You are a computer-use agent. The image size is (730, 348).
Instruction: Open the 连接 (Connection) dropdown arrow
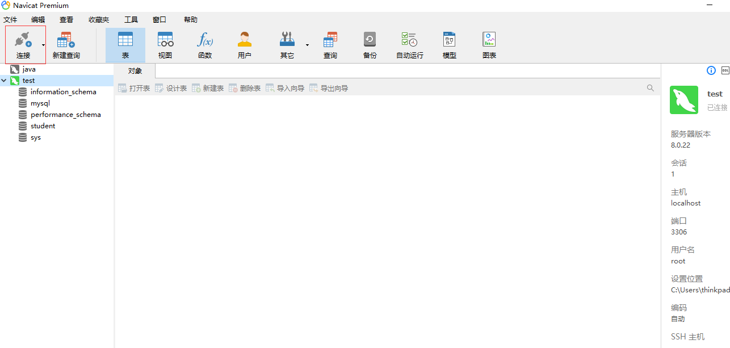[x=43, y=44]
